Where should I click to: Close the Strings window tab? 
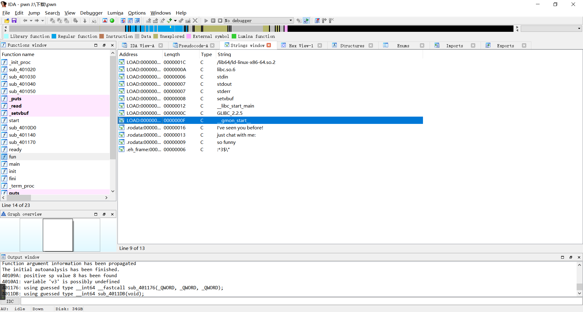pyautogui.click(x=269, y=45)
